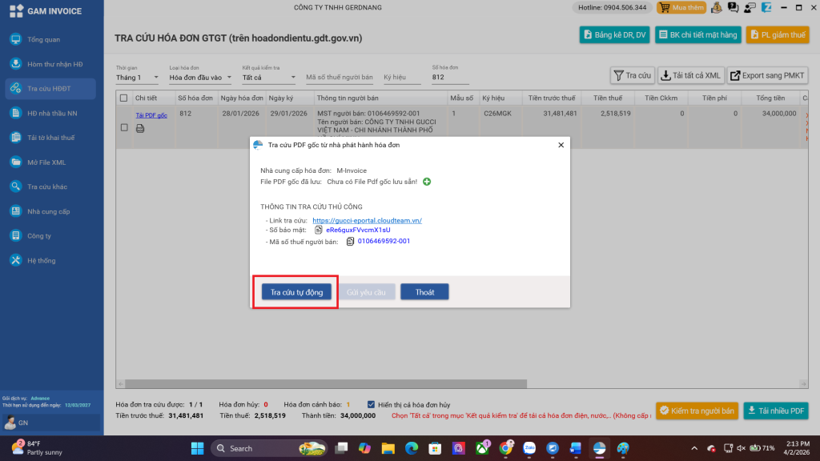Toggle the 'Hiển thị cả hóa đơn hủy' checkbox
This screenshot has width=820, height=461.
(x=370, y=404)
